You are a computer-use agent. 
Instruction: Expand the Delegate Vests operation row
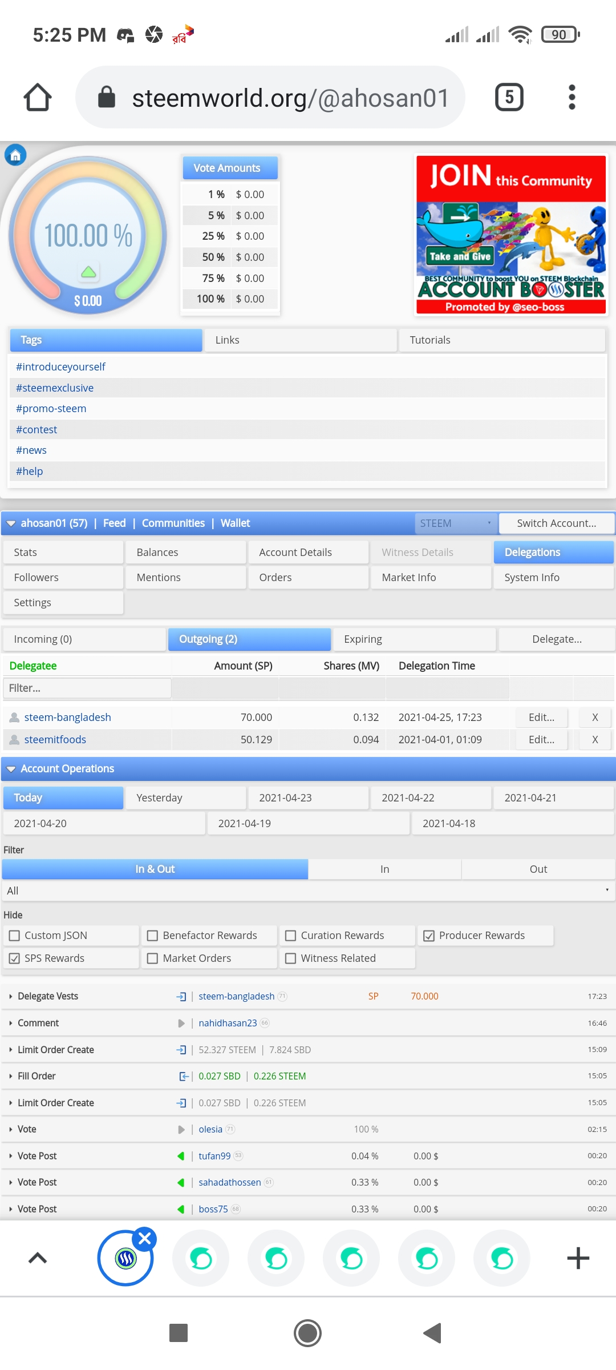11,997
